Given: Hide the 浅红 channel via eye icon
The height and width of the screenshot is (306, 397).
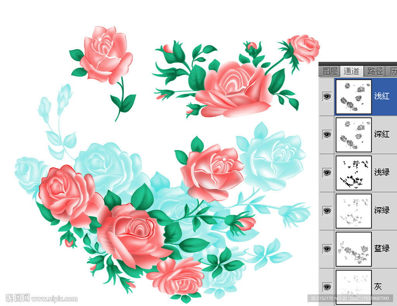Looking at the screenshot, I should click(x=327, y=97).
